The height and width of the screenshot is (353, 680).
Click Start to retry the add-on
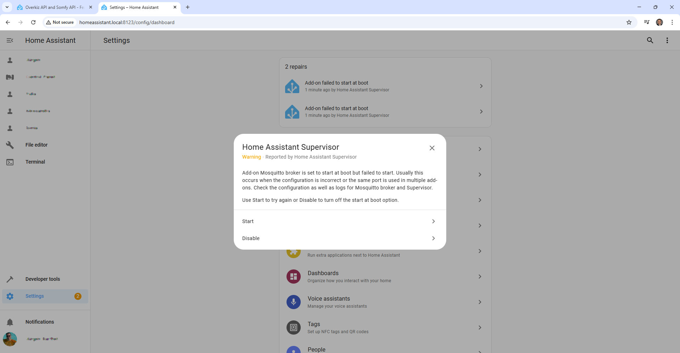click(340, 221)
